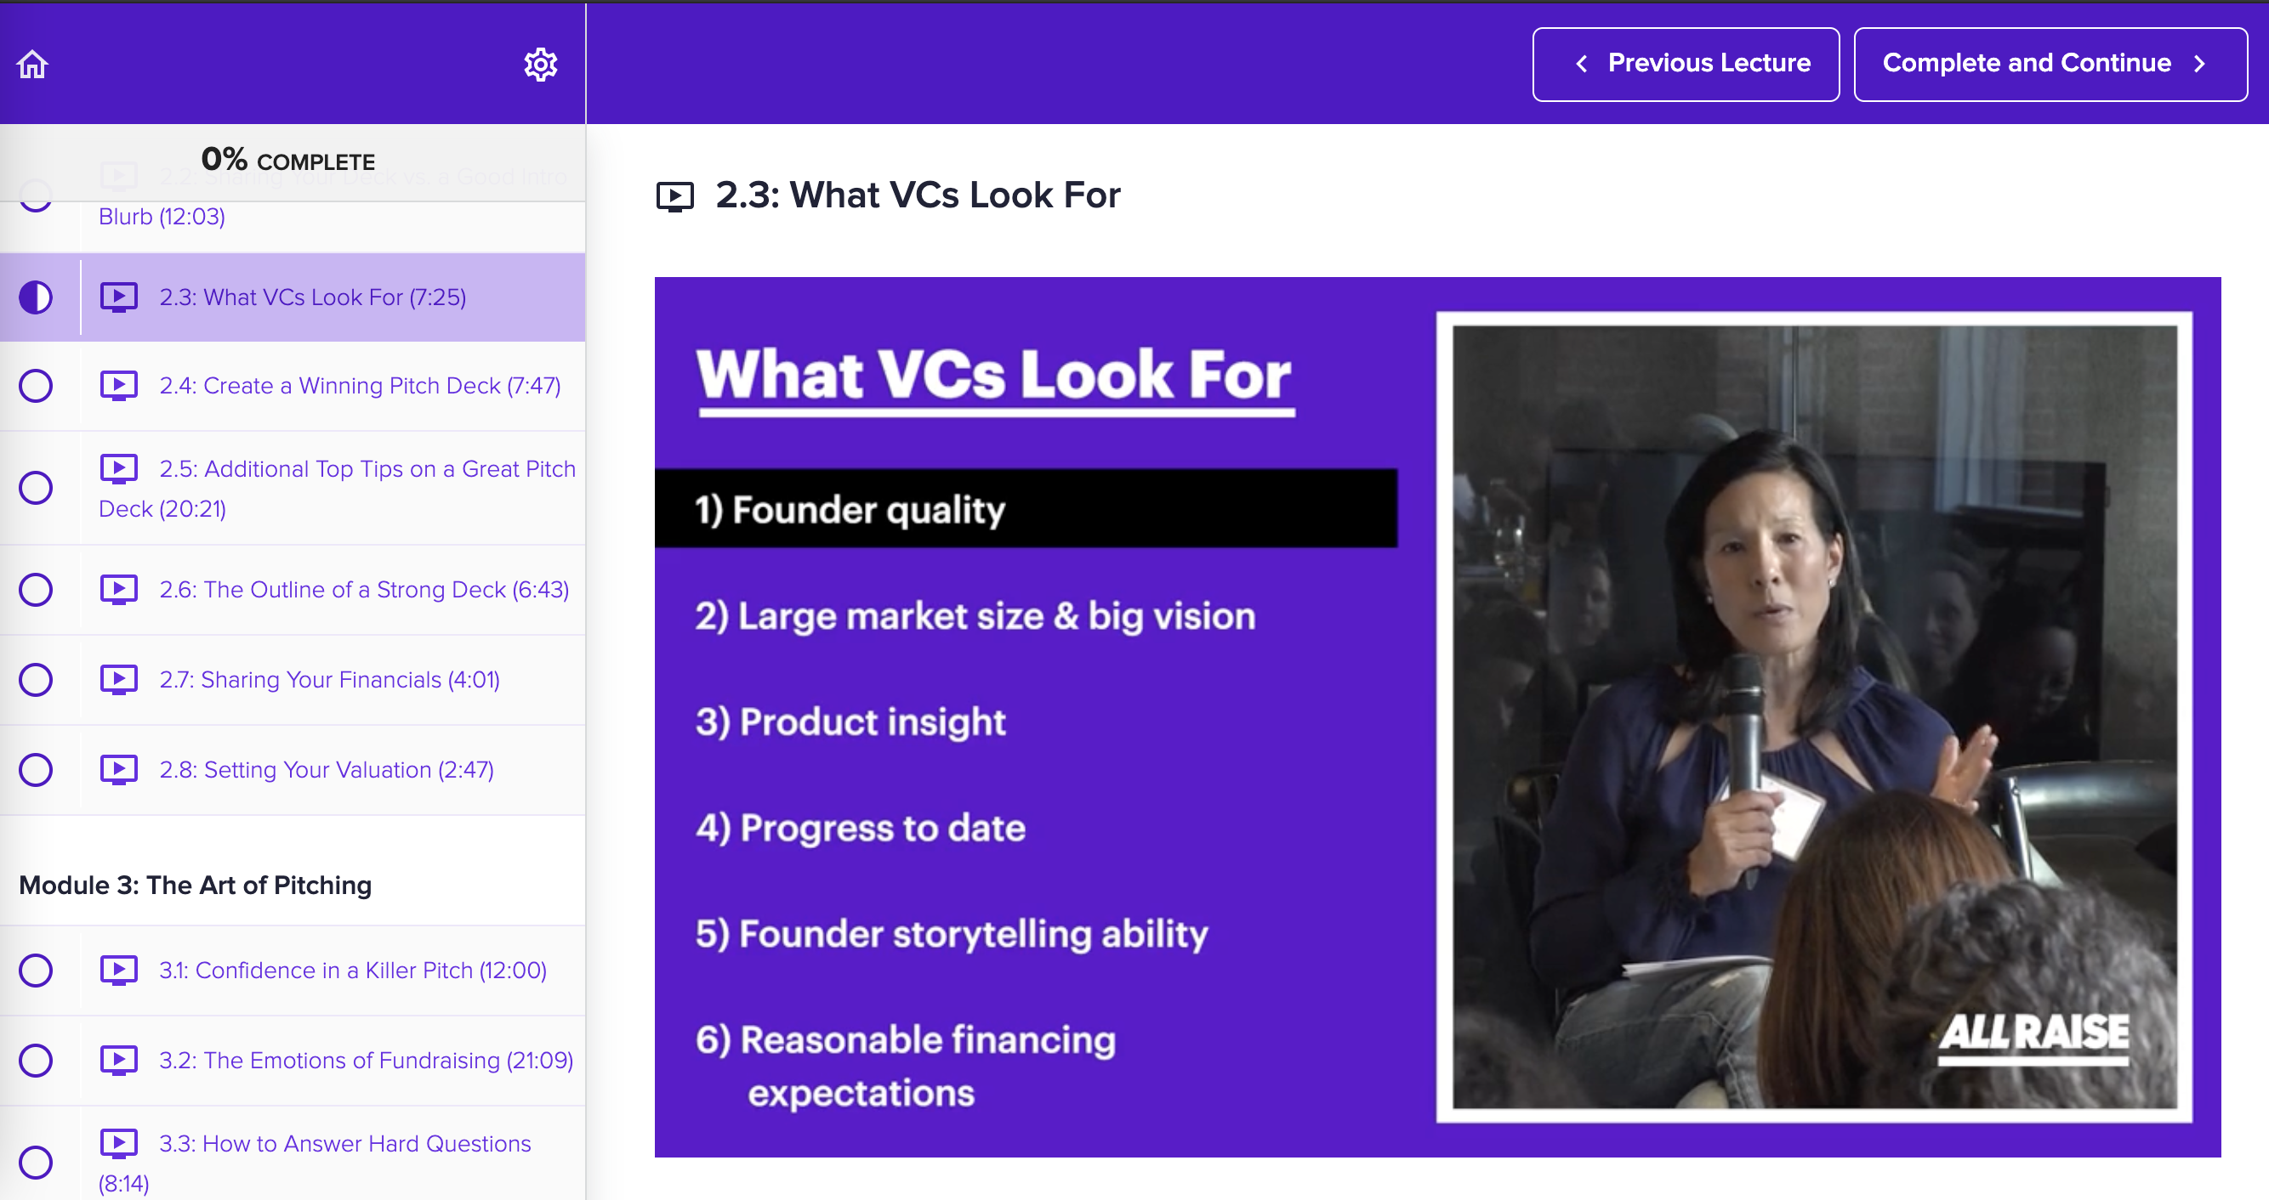
Task: Go to the course home icon
Action: point(32,65)
